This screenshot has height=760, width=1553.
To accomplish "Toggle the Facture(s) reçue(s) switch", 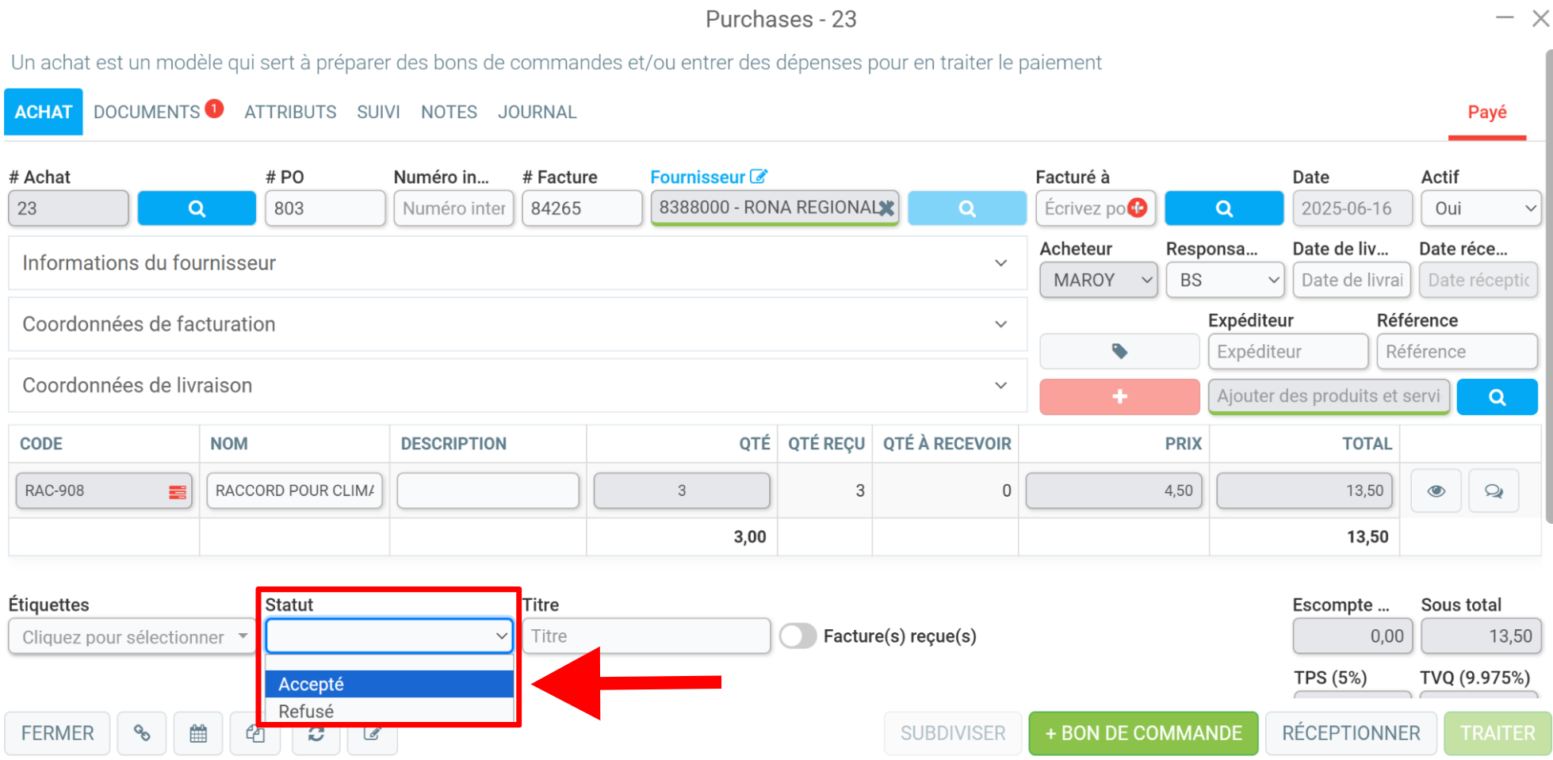I will tap(798, 636).
